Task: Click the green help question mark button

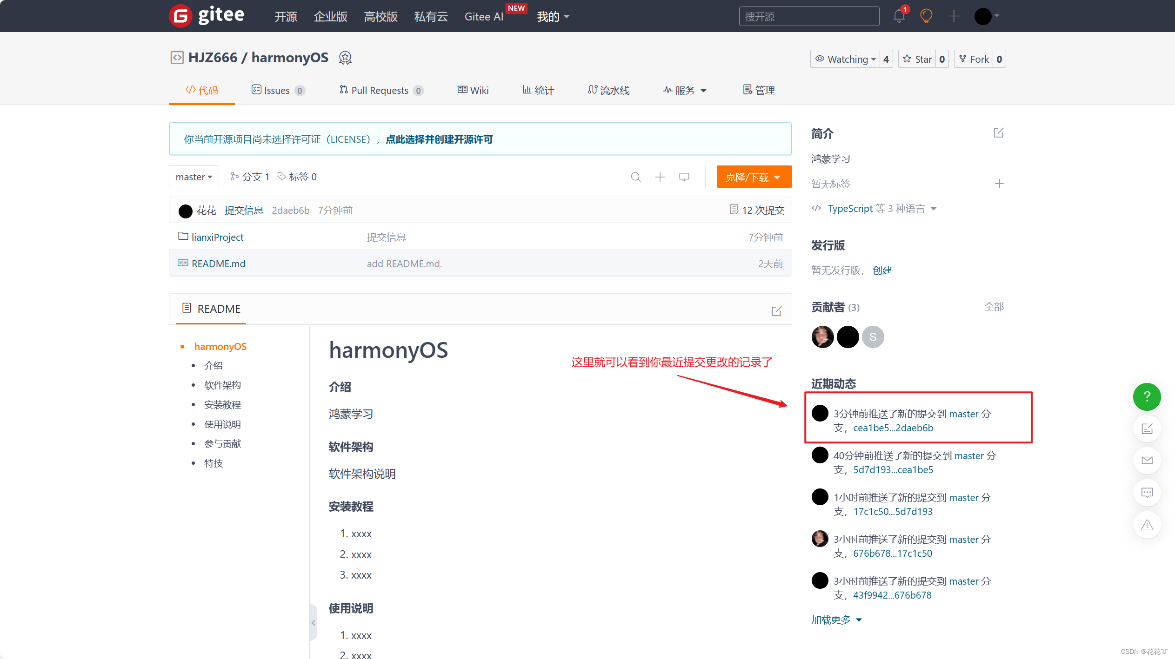Action: [1147, 397]
